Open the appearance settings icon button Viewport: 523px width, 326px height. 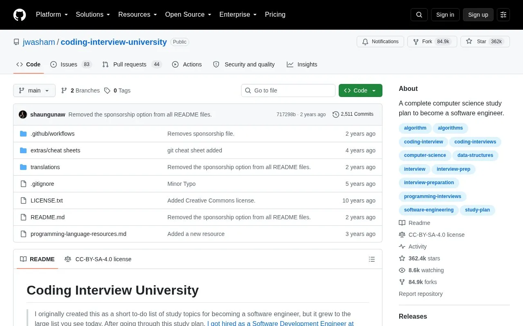(x=503, y=15)
